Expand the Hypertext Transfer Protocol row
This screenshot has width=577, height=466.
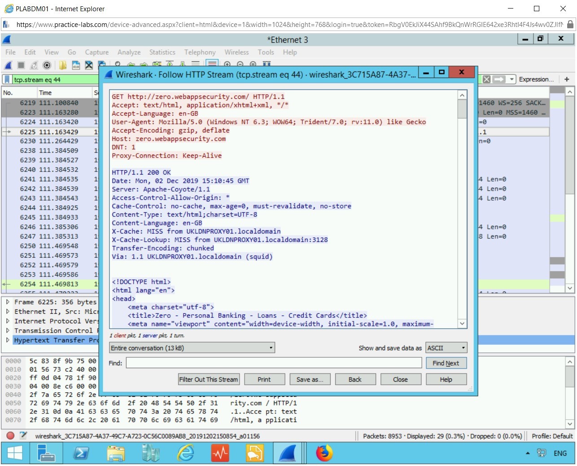[x=8, y=340]
